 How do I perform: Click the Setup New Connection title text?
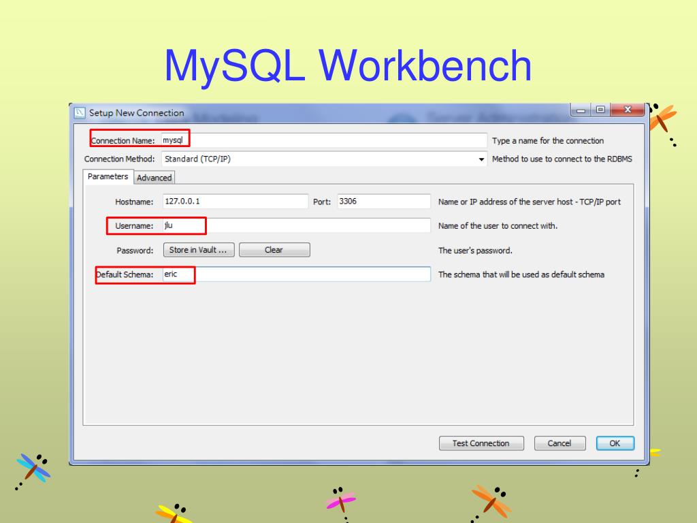(x=136, y=113)
